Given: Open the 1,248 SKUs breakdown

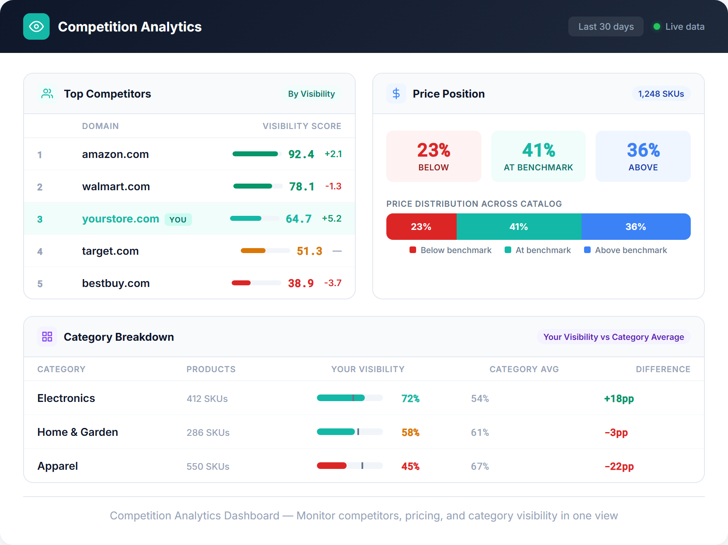Looking at the screenshot, I should [661, 93].
